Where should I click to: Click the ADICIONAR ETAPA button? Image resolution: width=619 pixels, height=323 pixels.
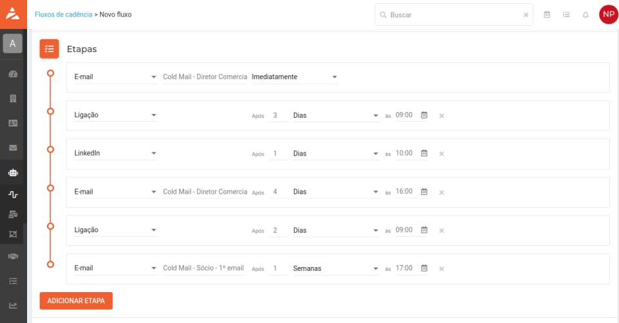76,300
